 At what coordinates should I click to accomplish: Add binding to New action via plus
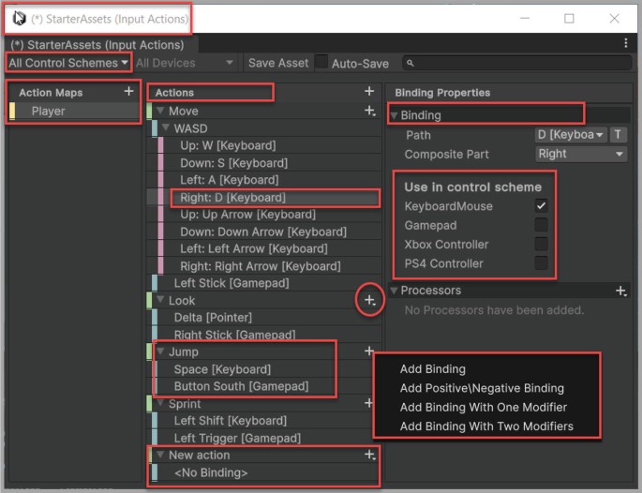coord(369,455)
